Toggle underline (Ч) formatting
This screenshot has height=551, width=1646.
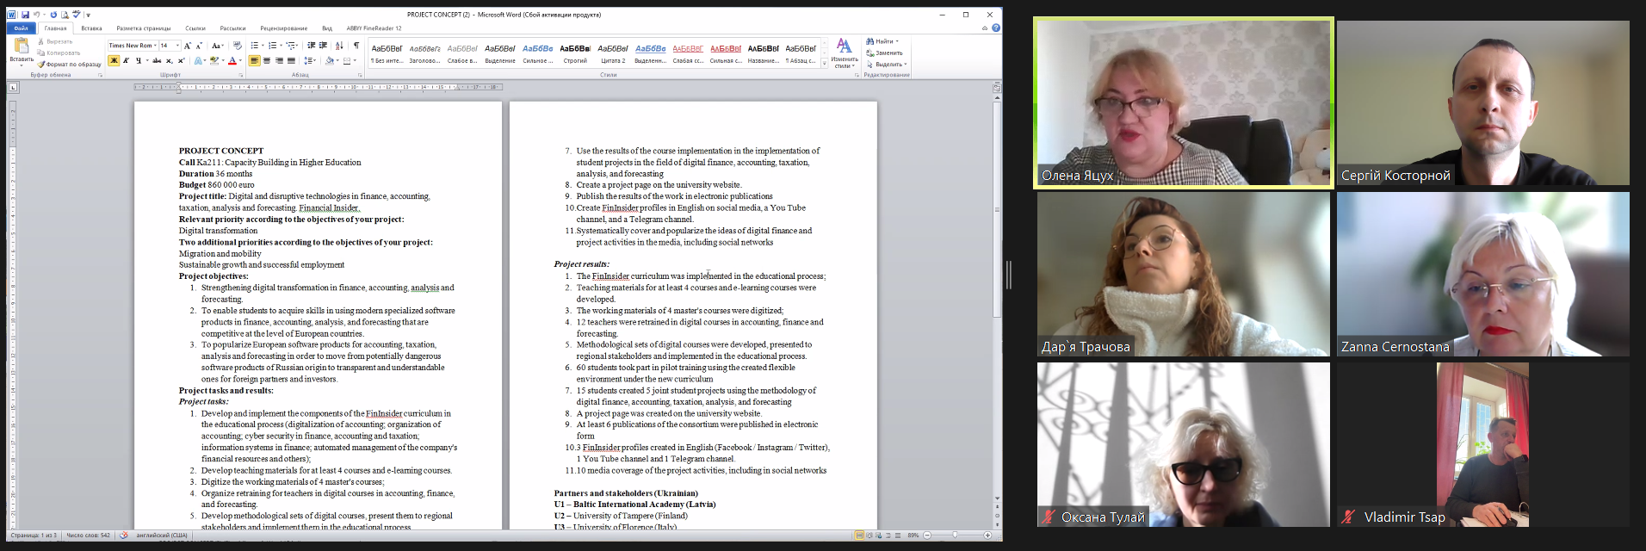click(139, 60)
